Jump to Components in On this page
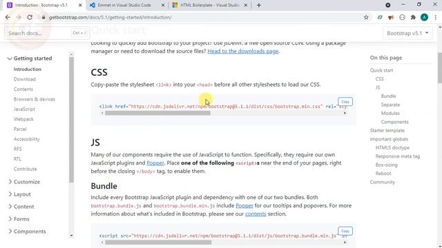Viewport: 442px width, 248px height. (x=394, y=122)
